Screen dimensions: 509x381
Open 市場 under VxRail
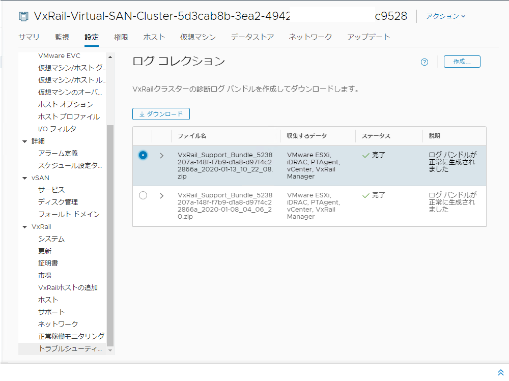pos(45,276)
